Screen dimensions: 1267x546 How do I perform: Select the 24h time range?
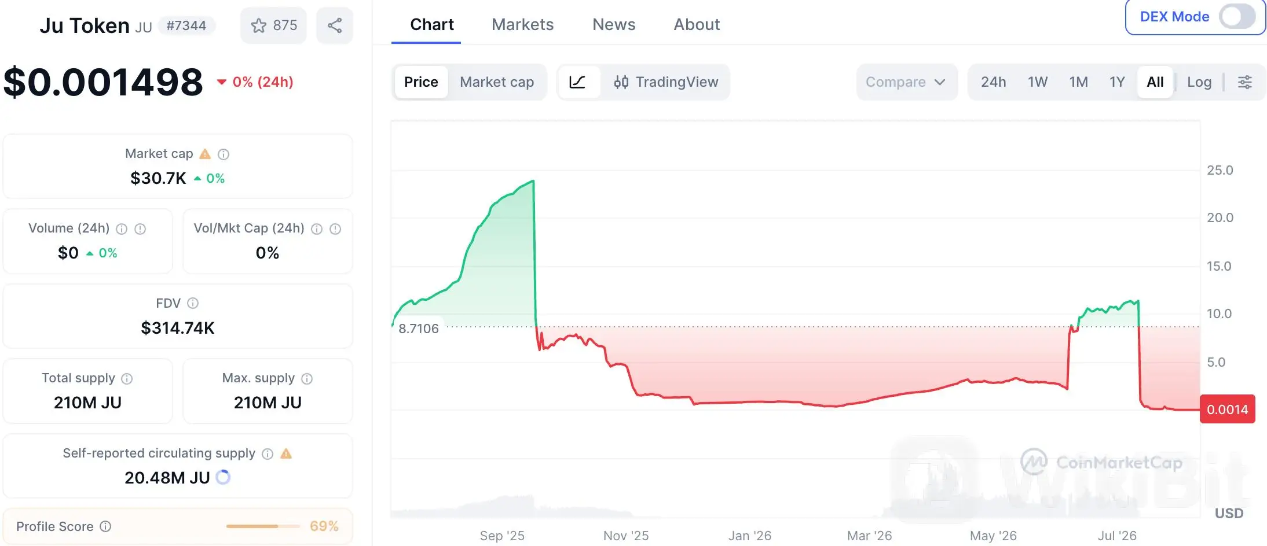pyautogui.click(x=994, y=82)
